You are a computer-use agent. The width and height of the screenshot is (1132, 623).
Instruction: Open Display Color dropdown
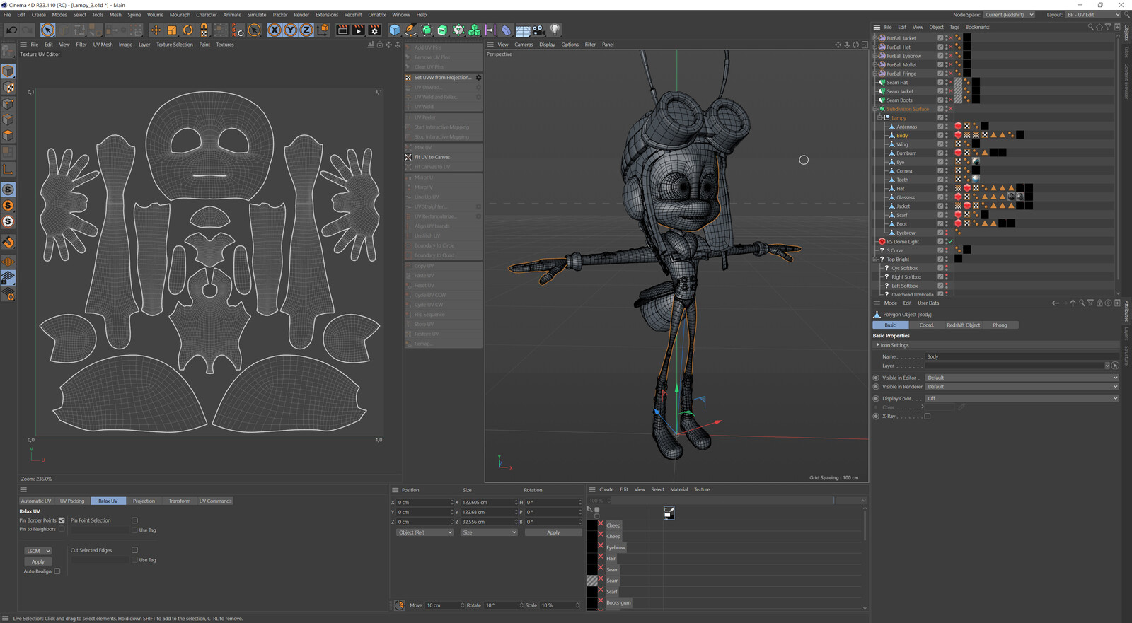click(1022, 398)
